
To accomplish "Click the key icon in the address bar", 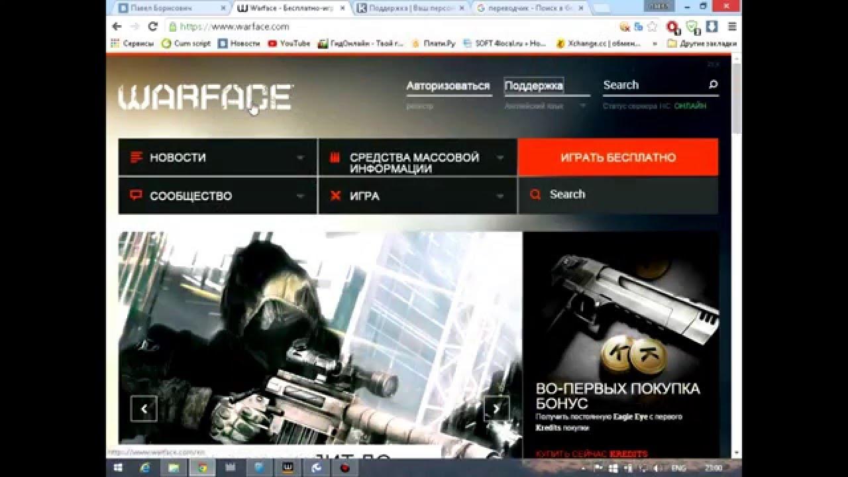I will (624, 26).
